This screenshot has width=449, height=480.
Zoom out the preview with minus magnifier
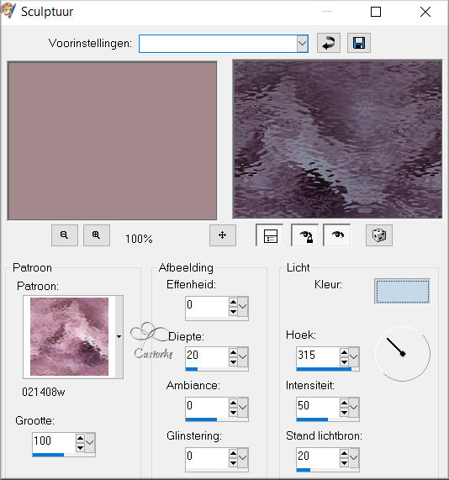(x=64, y=235)
